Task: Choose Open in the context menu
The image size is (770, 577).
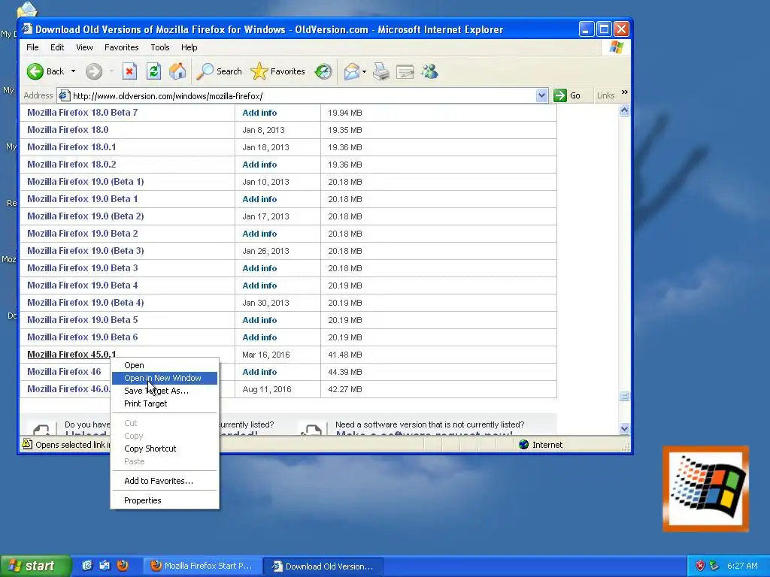Action: [165, 365]
